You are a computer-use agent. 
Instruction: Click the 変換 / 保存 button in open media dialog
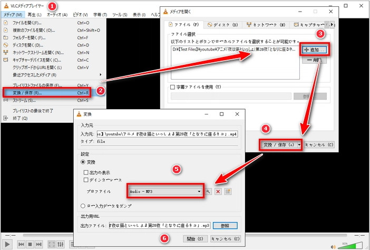(278, 145)
